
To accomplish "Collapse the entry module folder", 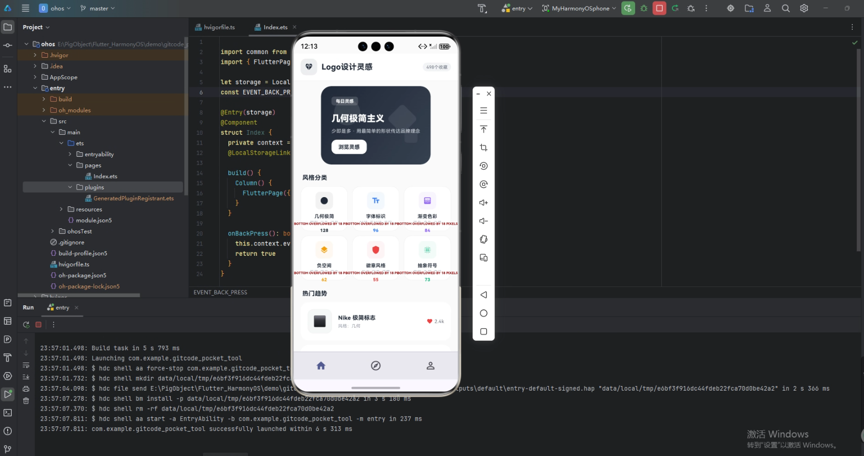I will pyautogui.click(x=35, y=88).
